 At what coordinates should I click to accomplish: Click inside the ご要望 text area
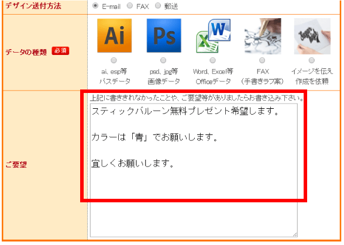click(194, 170)
